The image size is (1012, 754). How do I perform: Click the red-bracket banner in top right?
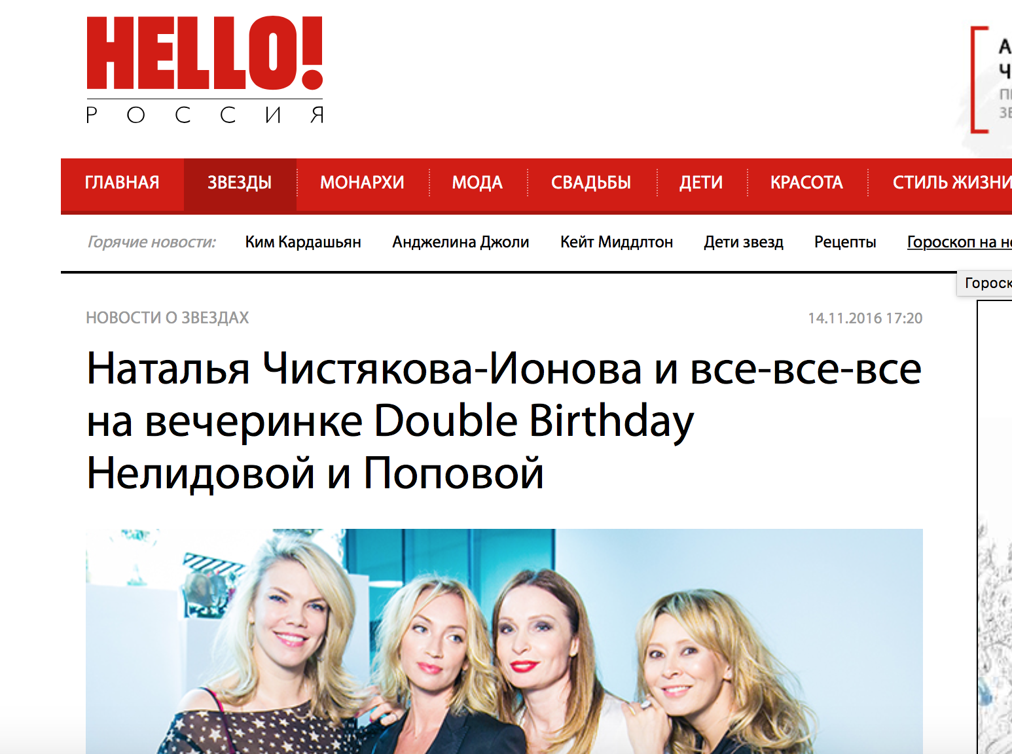pyautogui.click(x=990, y=80)
